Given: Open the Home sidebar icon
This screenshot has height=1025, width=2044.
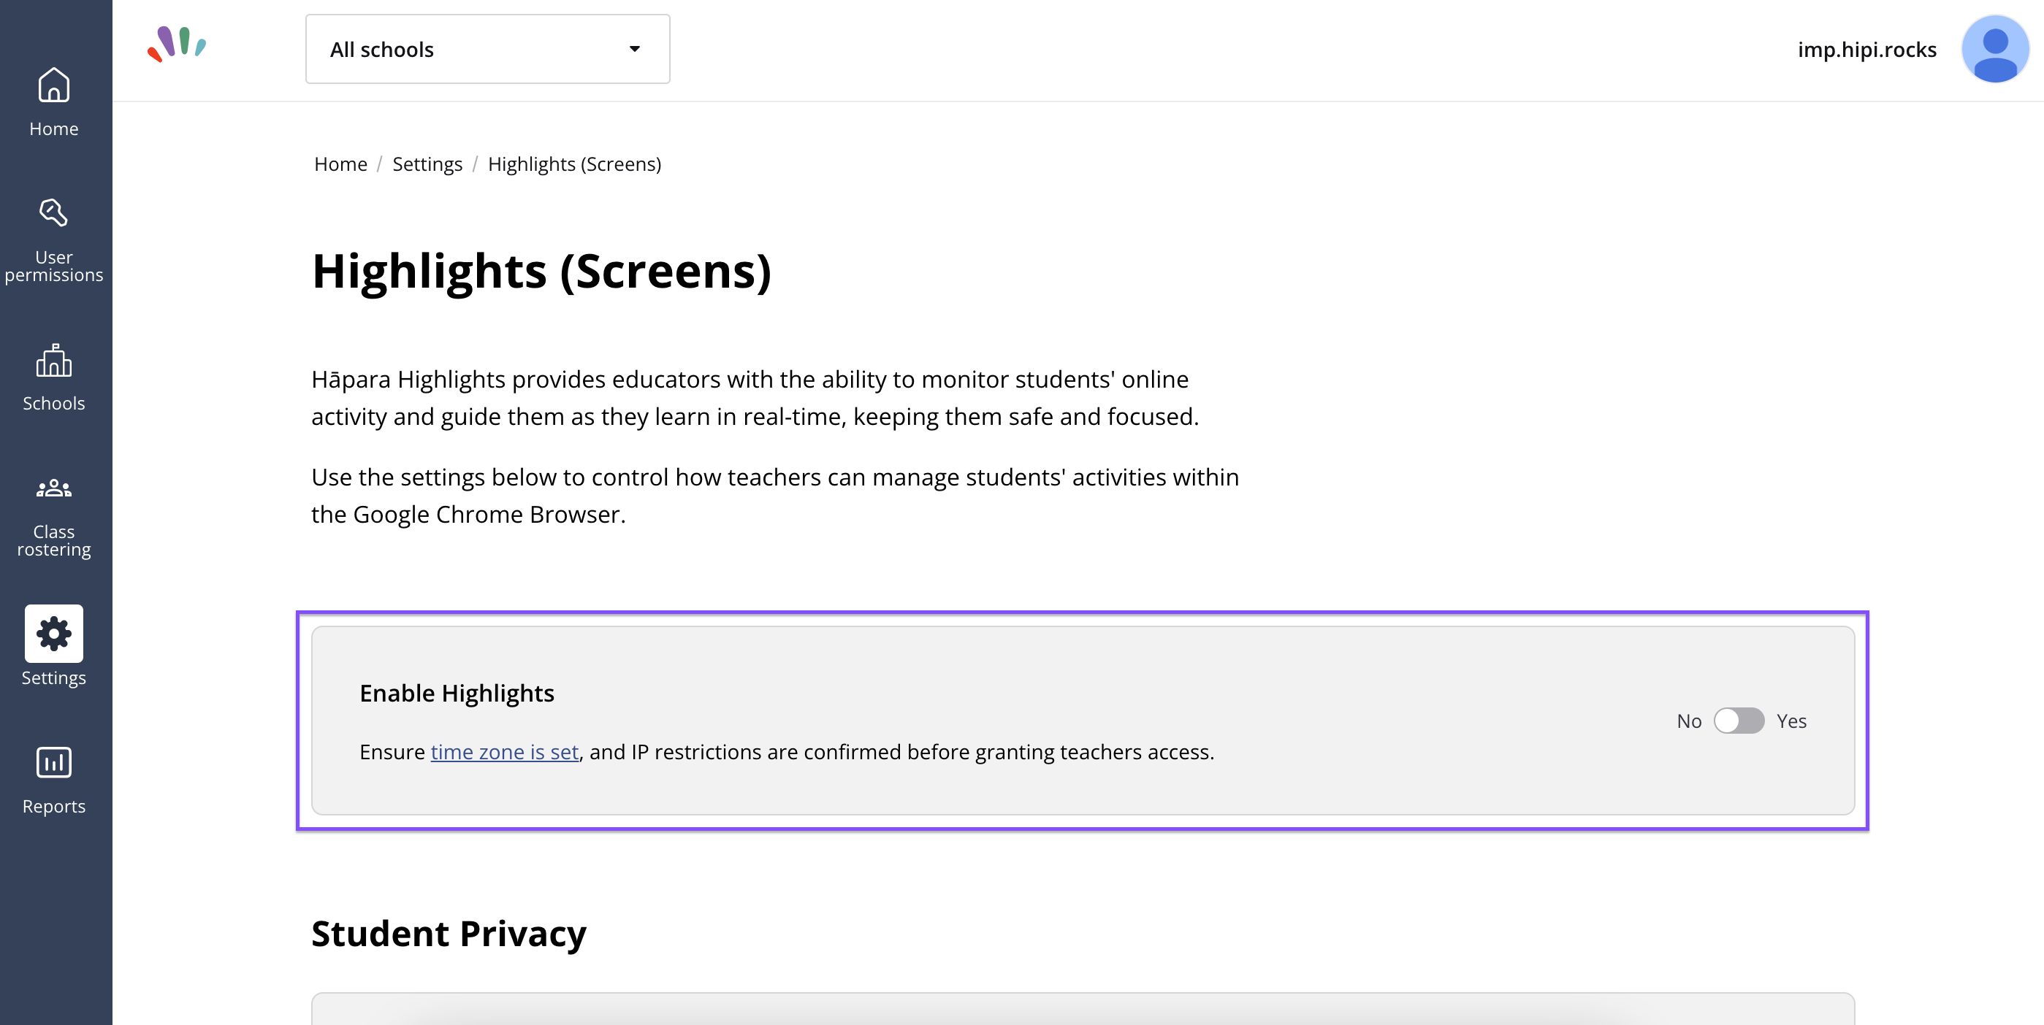Looking at the screenshot, I should [x=54, y=85].
